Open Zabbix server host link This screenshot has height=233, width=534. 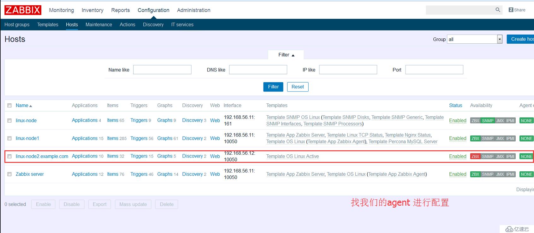pyautogui.click(x=30, y=174)
